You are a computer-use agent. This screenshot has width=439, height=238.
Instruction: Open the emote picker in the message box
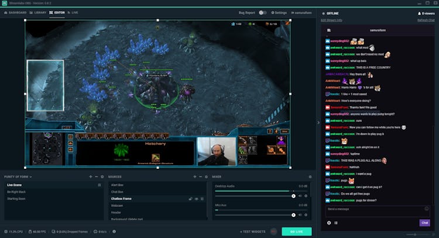pos(426,209)
